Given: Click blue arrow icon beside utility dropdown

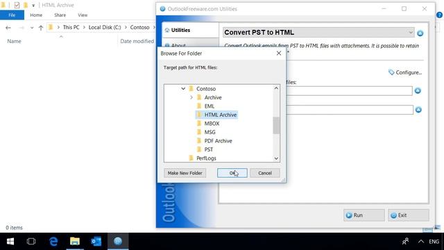Looking at the screenshot, I should point(420,33).
